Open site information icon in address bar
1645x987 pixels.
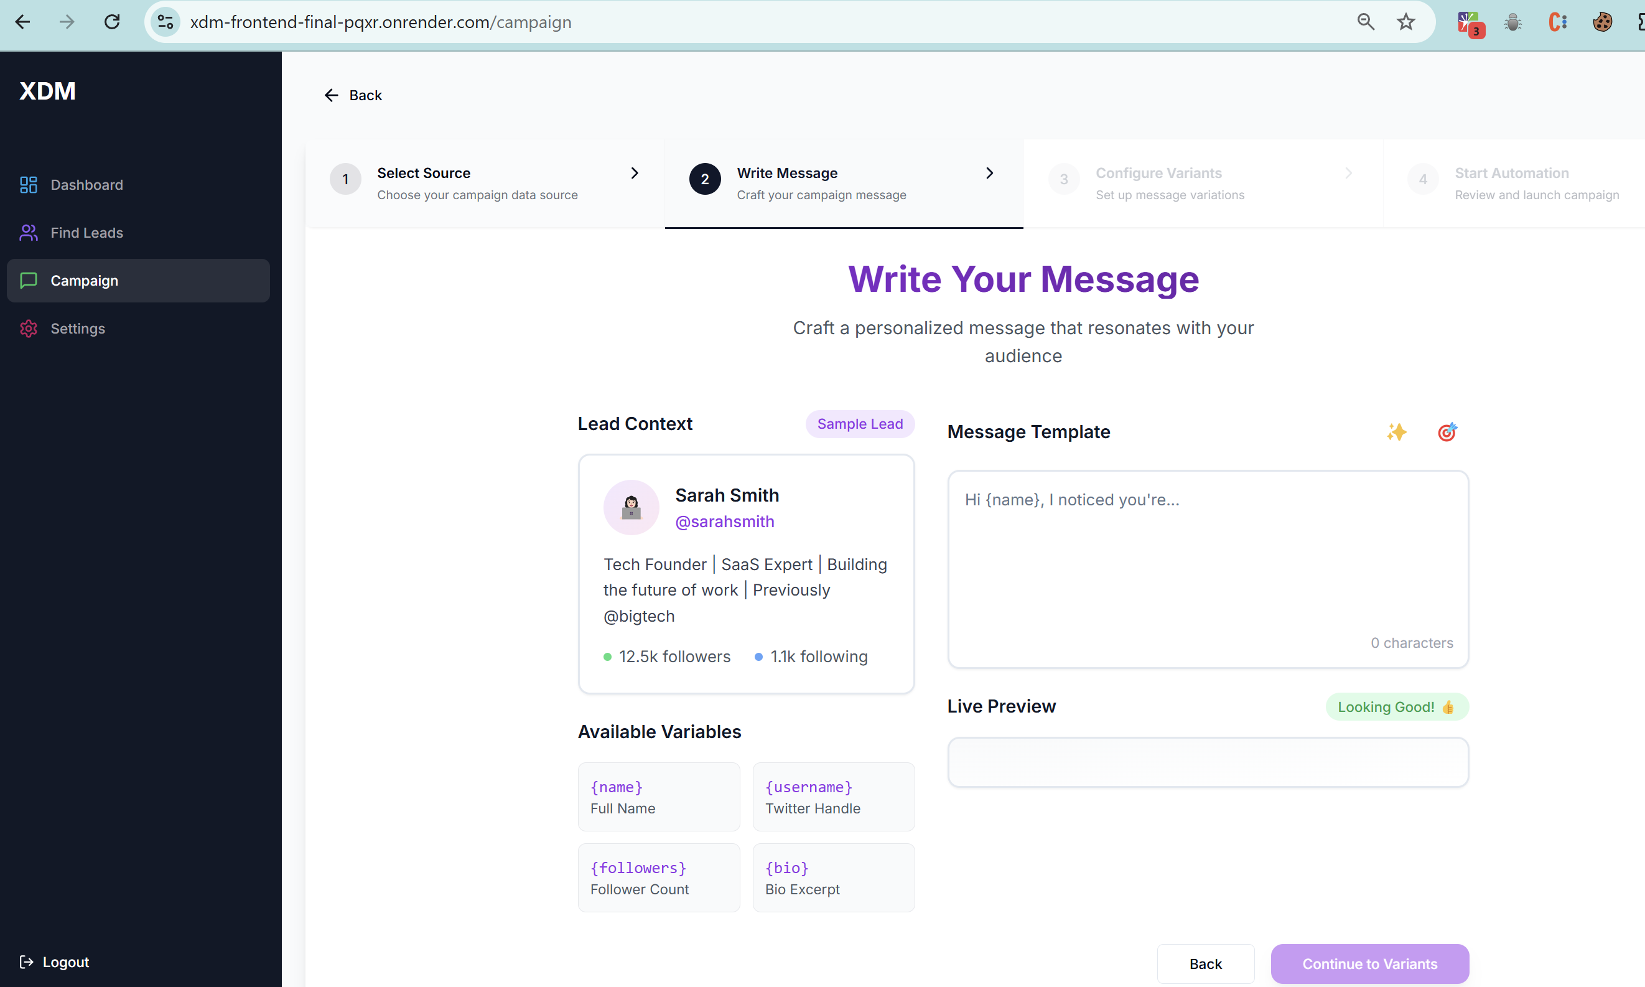[165, 22]
